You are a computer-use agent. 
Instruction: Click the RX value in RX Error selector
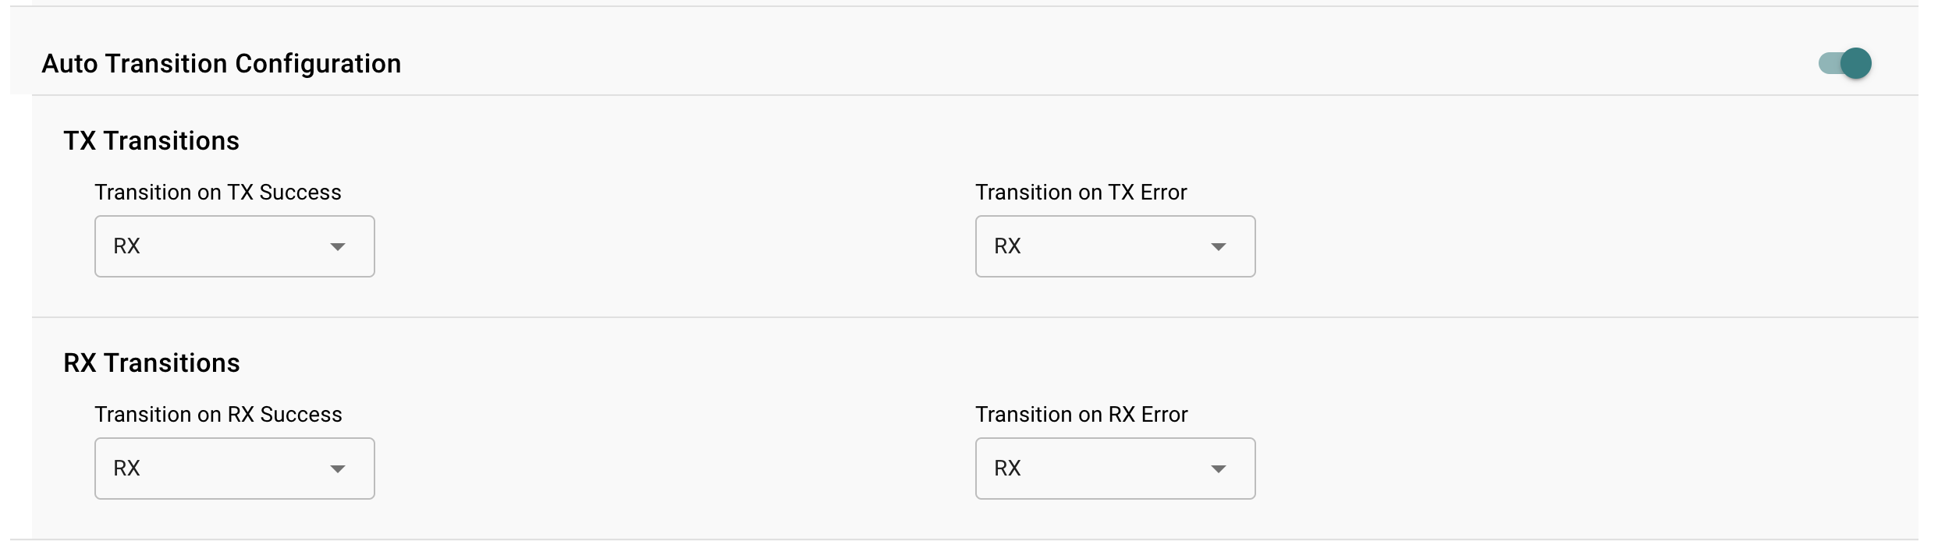(x=1007, y=468)
